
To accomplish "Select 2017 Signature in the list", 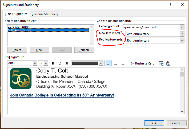I will point(18,27).
